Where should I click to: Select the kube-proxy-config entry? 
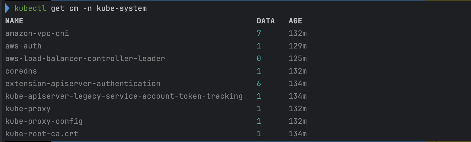point(44,121)
